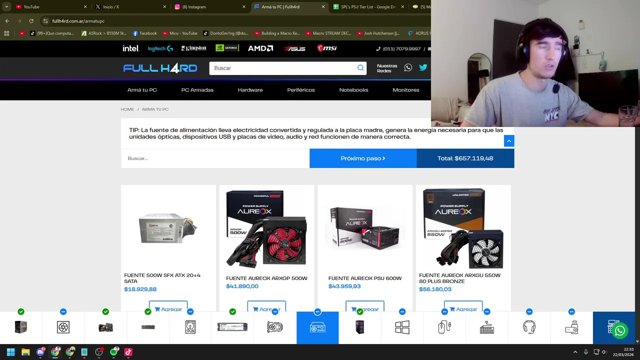
Task: Open Spotify from the Windows taskbar
Action: (x=113, y=352)
